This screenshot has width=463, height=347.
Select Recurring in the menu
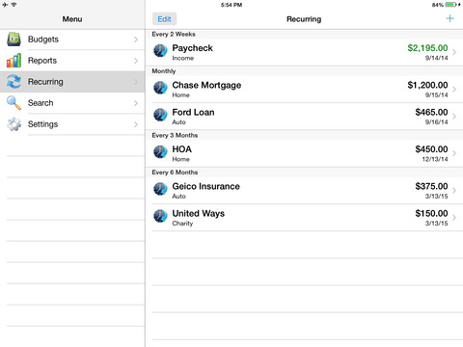(72, 82)
